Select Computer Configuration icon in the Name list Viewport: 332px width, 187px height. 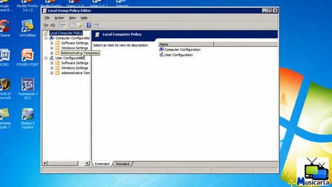[161, 49]
